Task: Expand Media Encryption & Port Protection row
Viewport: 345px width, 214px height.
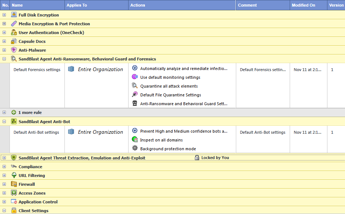Action: [x=4, y=23]
